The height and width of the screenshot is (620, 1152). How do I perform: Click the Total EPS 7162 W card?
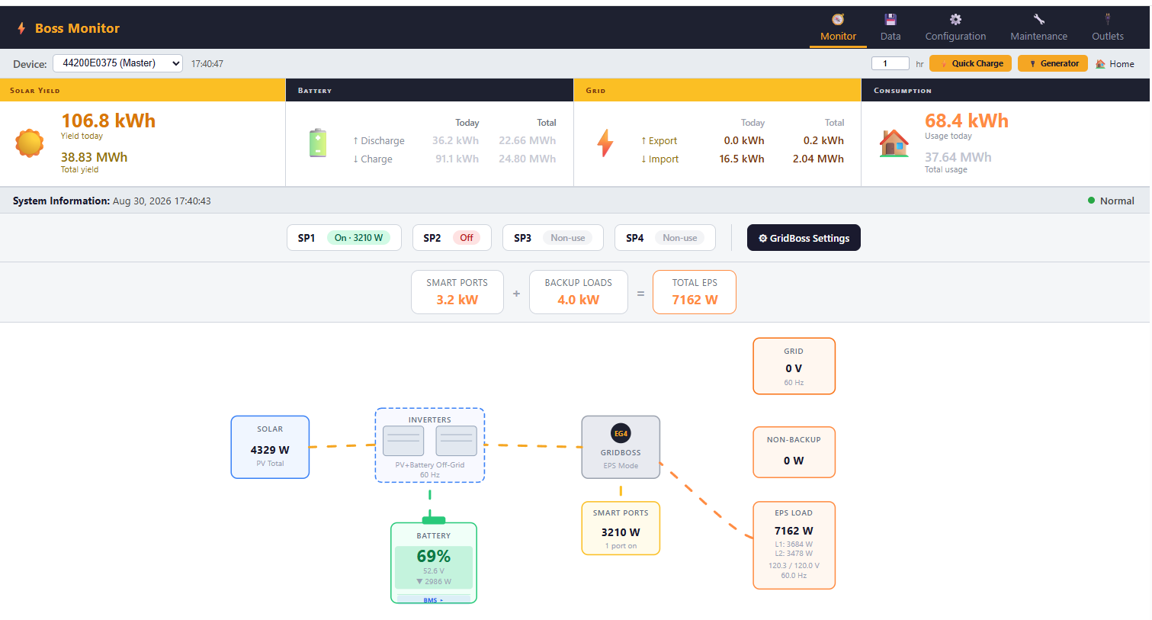[695, 292]
